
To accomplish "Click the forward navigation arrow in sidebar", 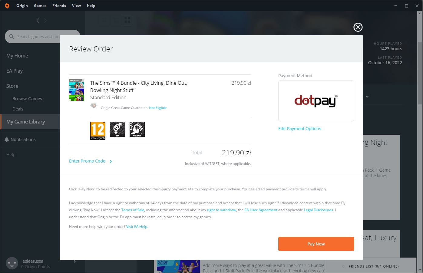I will tap(45, 21).
